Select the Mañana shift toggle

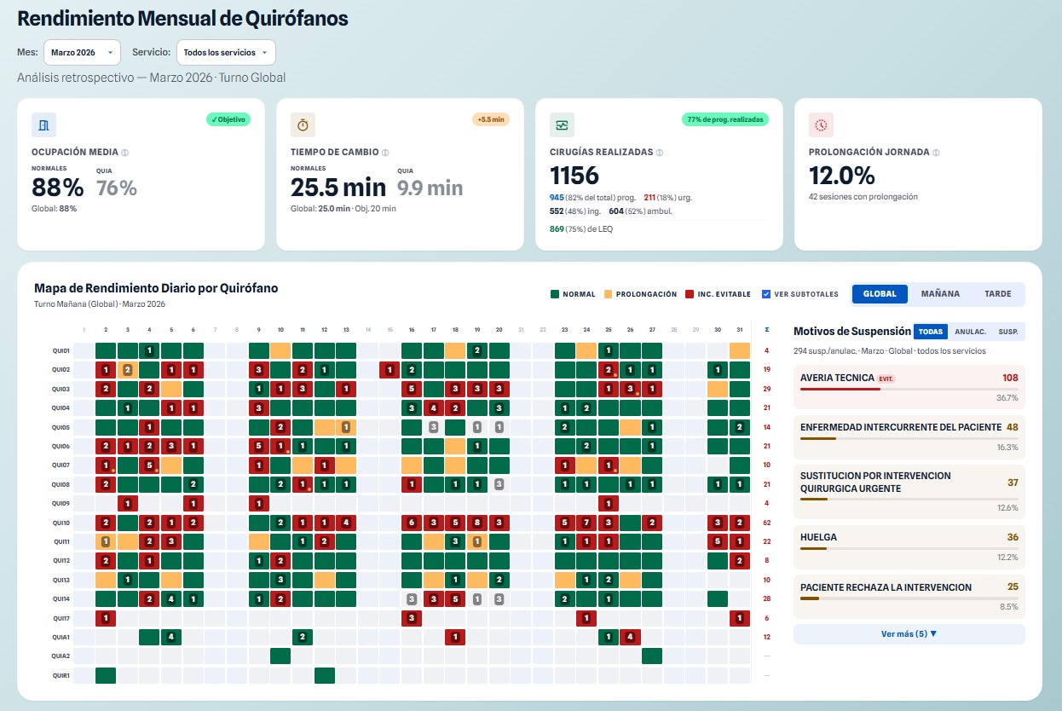pos(940,294)
